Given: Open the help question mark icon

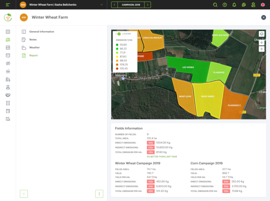Looking at the screenshot, I should [x=225, y=5].
